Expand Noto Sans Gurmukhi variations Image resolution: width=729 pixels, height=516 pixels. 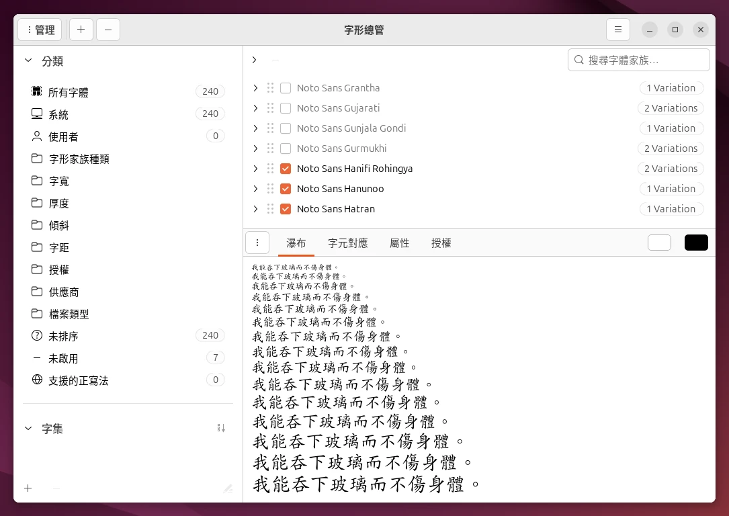click(x=255, y=148)
